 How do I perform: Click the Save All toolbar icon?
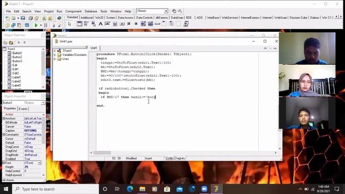click(x=31, y=18)
